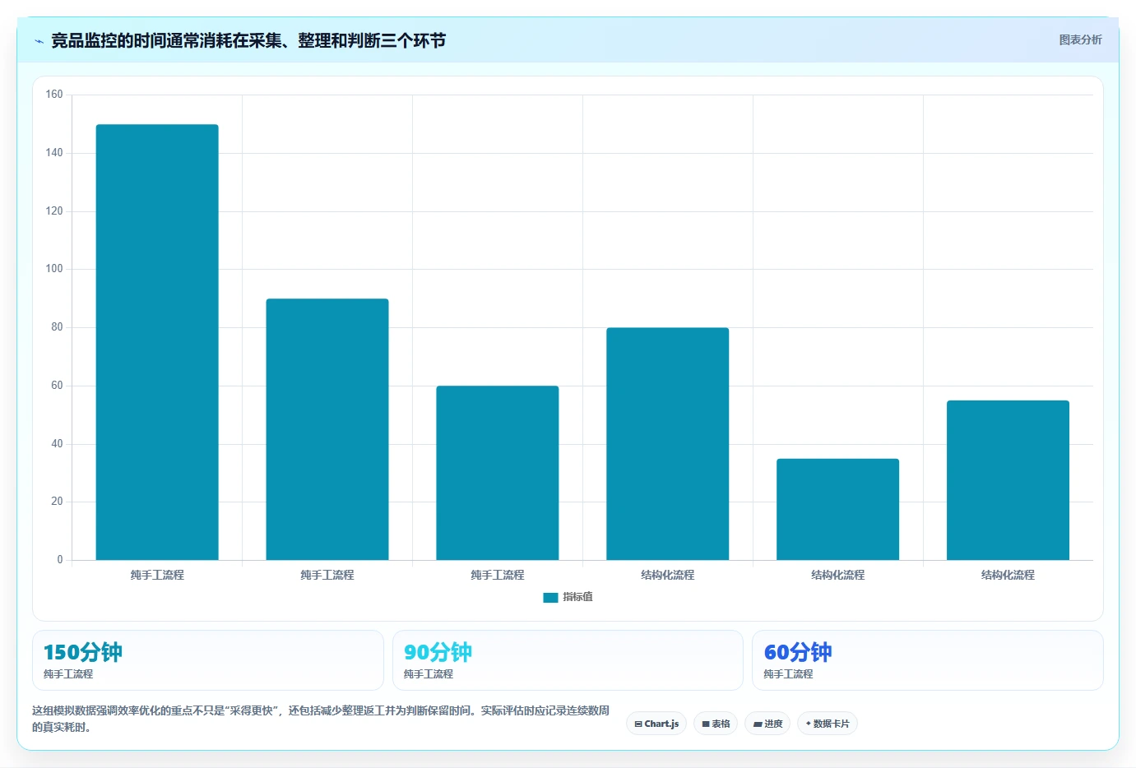Click the 指标值 legend label
Image resolution: width=1136 pixels, height=768 pixels.
[x=577, y=597]
